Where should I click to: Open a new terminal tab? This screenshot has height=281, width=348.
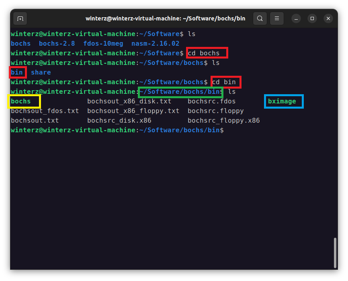click(20, 18)
